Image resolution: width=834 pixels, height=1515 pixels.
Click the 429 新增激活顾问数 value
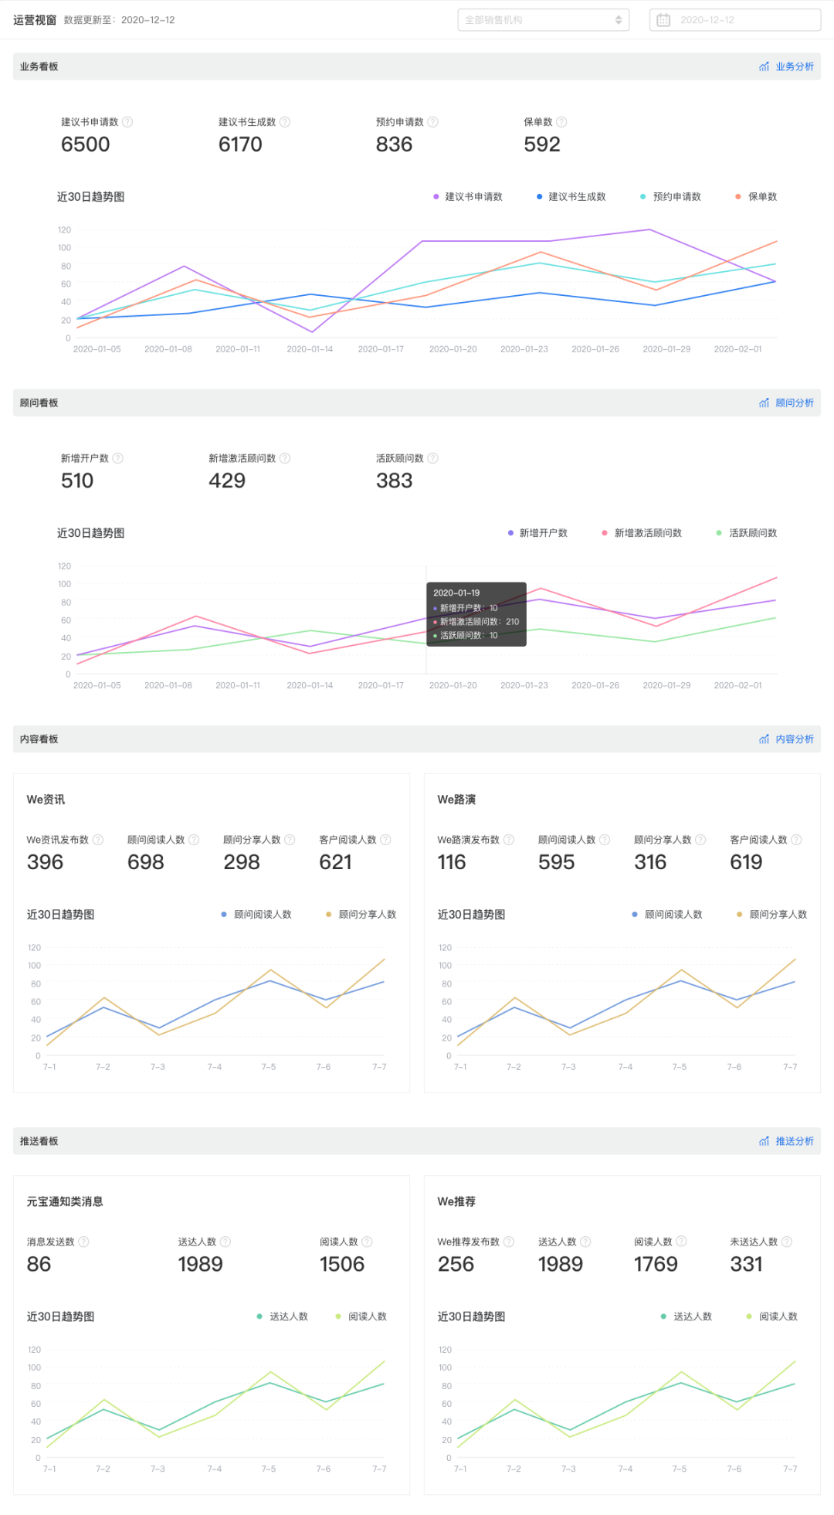[x=227, y=481]
